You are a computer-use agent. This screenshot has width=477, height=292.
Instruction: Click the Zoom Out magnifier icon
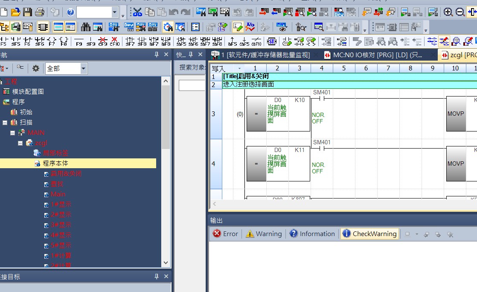(460, 12)
